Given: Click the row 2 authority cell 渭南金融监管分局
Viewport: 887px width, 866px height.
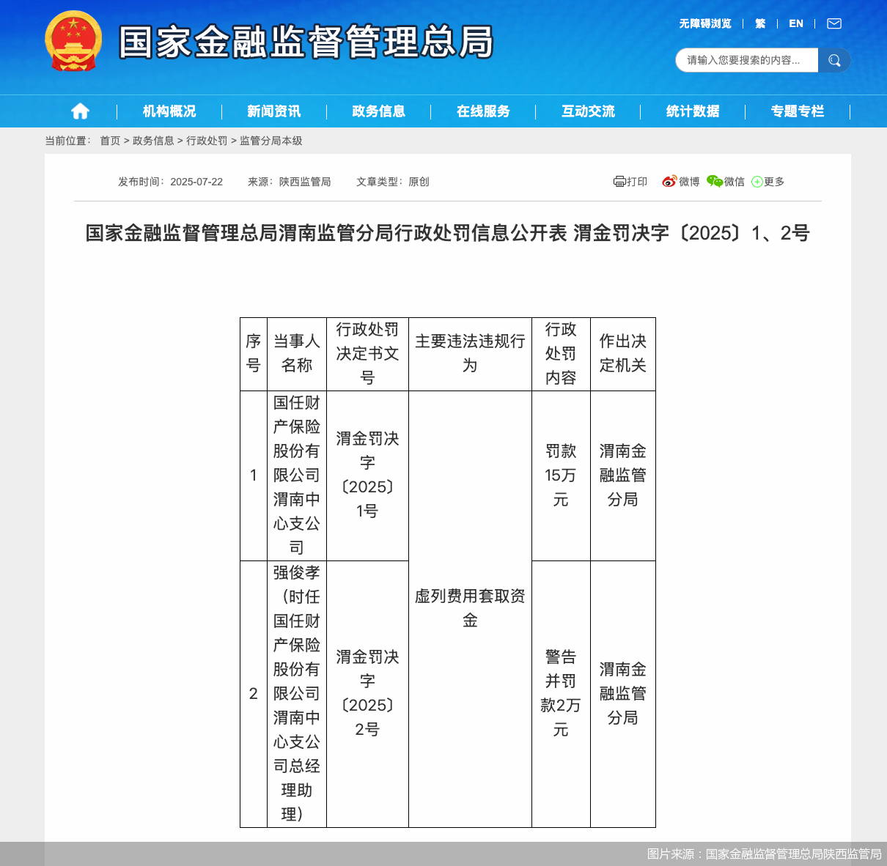Looking at the screenshot, I should (x=623, y=694).
